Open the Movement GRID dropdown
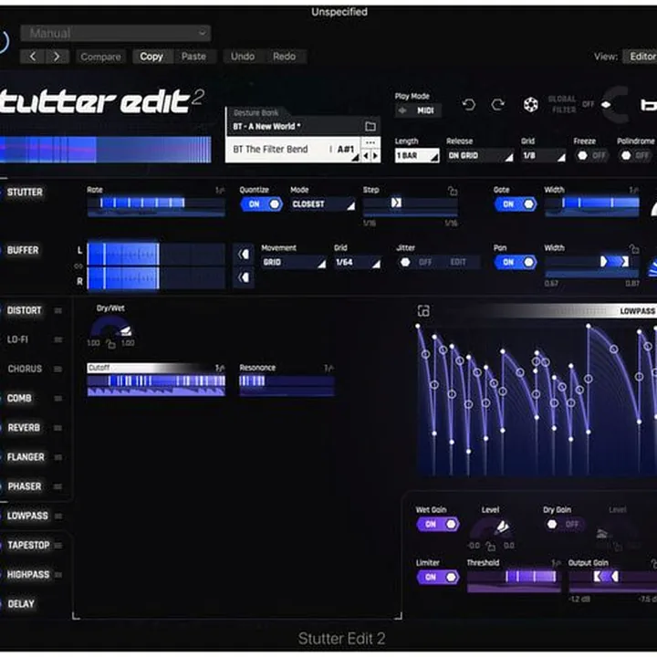Viewport: 657px width, 657px height. 294,262
